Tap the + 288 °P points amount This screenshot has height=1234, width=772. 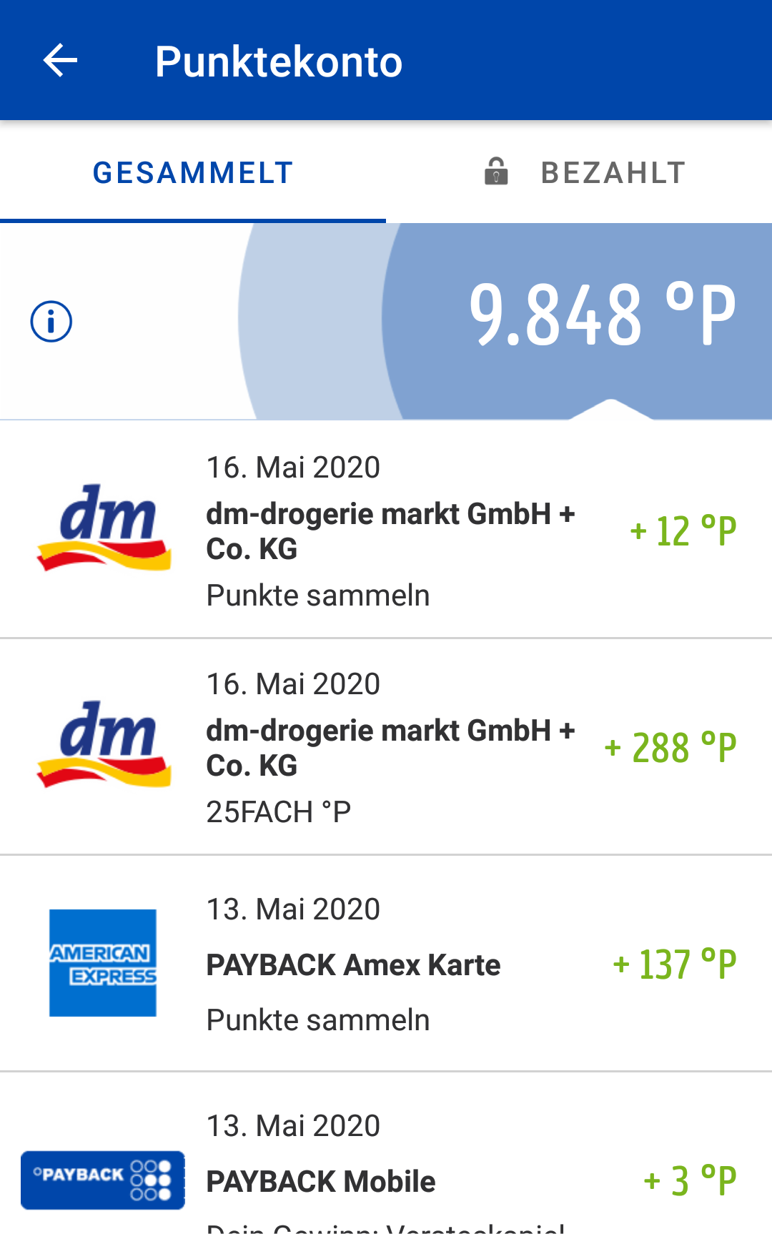670,748
